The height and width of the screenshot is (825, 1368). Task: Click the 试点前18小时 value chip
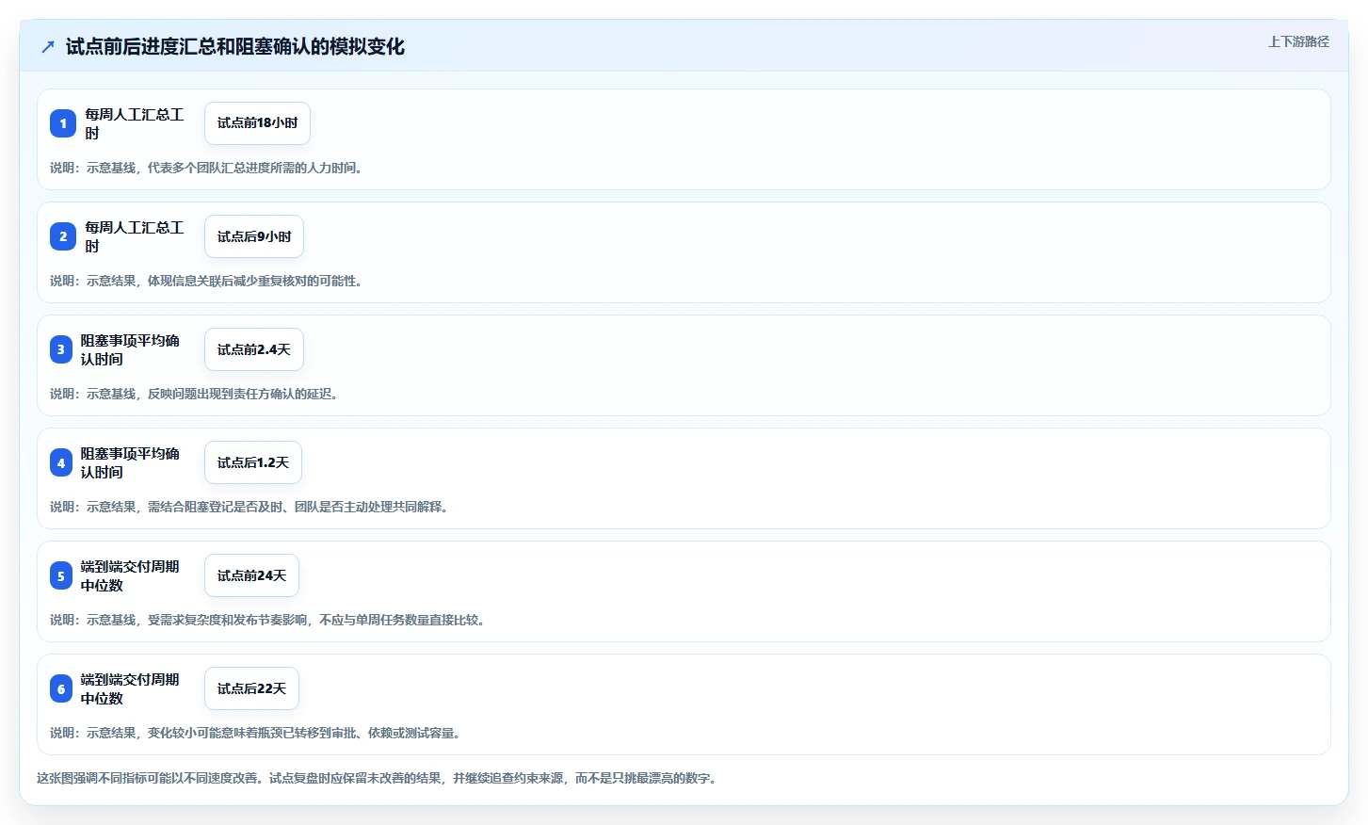257,123
